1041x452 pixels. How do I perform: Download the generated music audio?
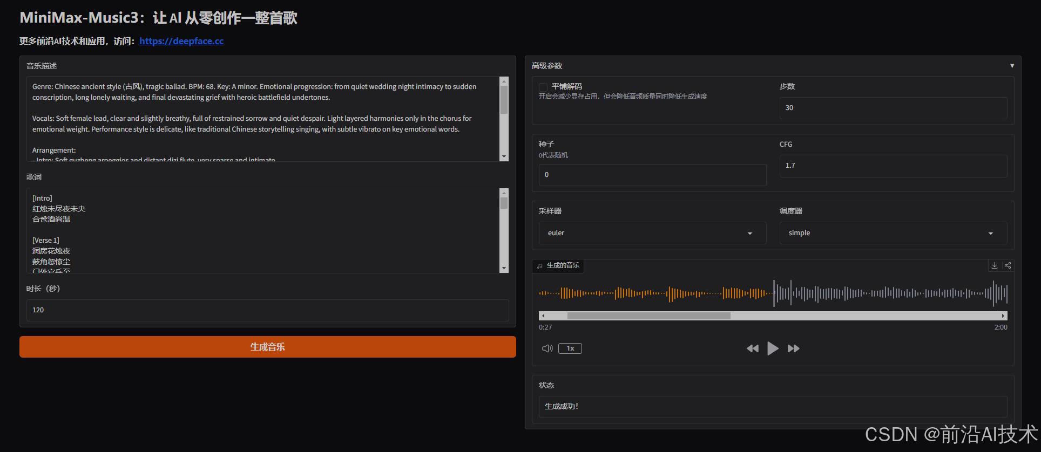tap(994, 265)
